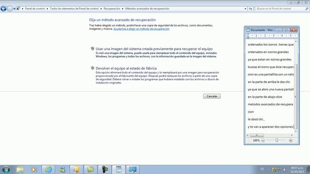Click WordPad vertical scrollbar down arrow

[296, 131]
